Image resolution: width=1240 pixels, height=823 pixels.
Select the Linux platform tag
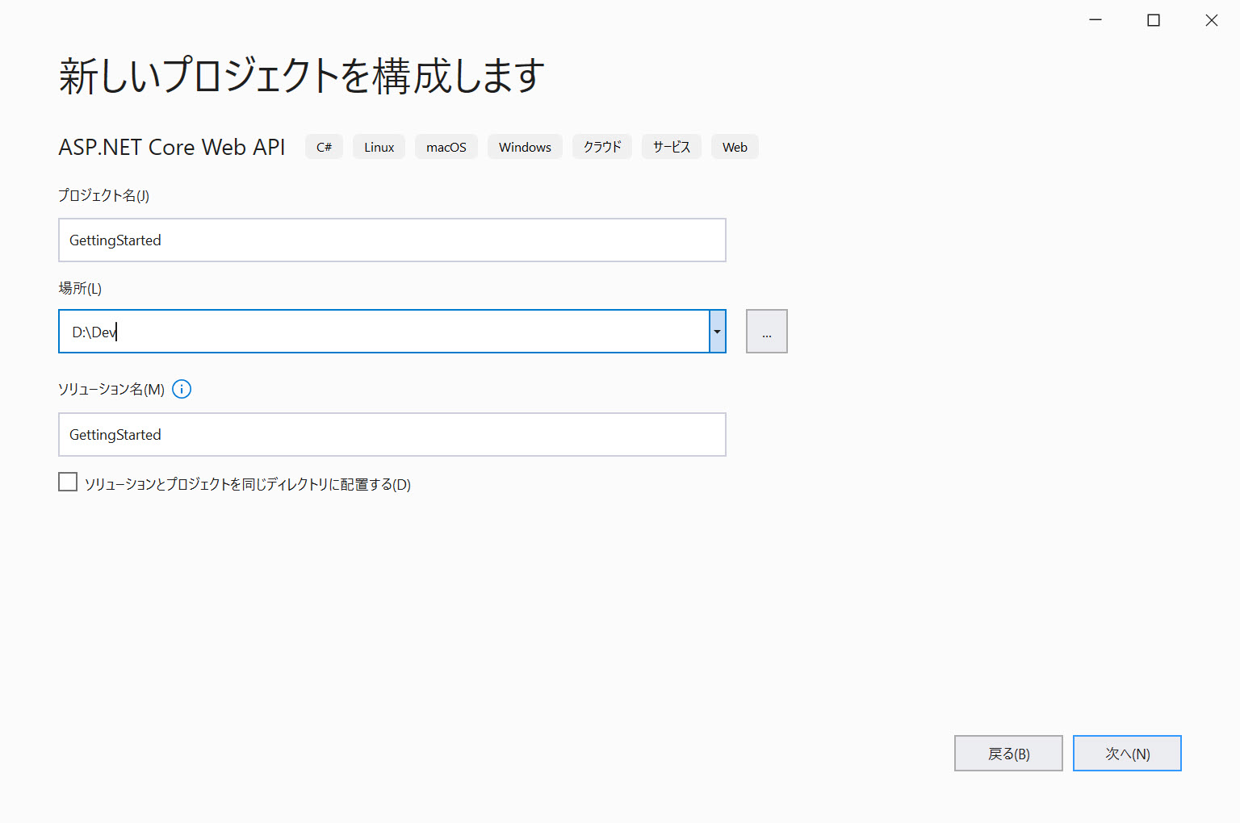pyautogui.click(x=379, y=147)
